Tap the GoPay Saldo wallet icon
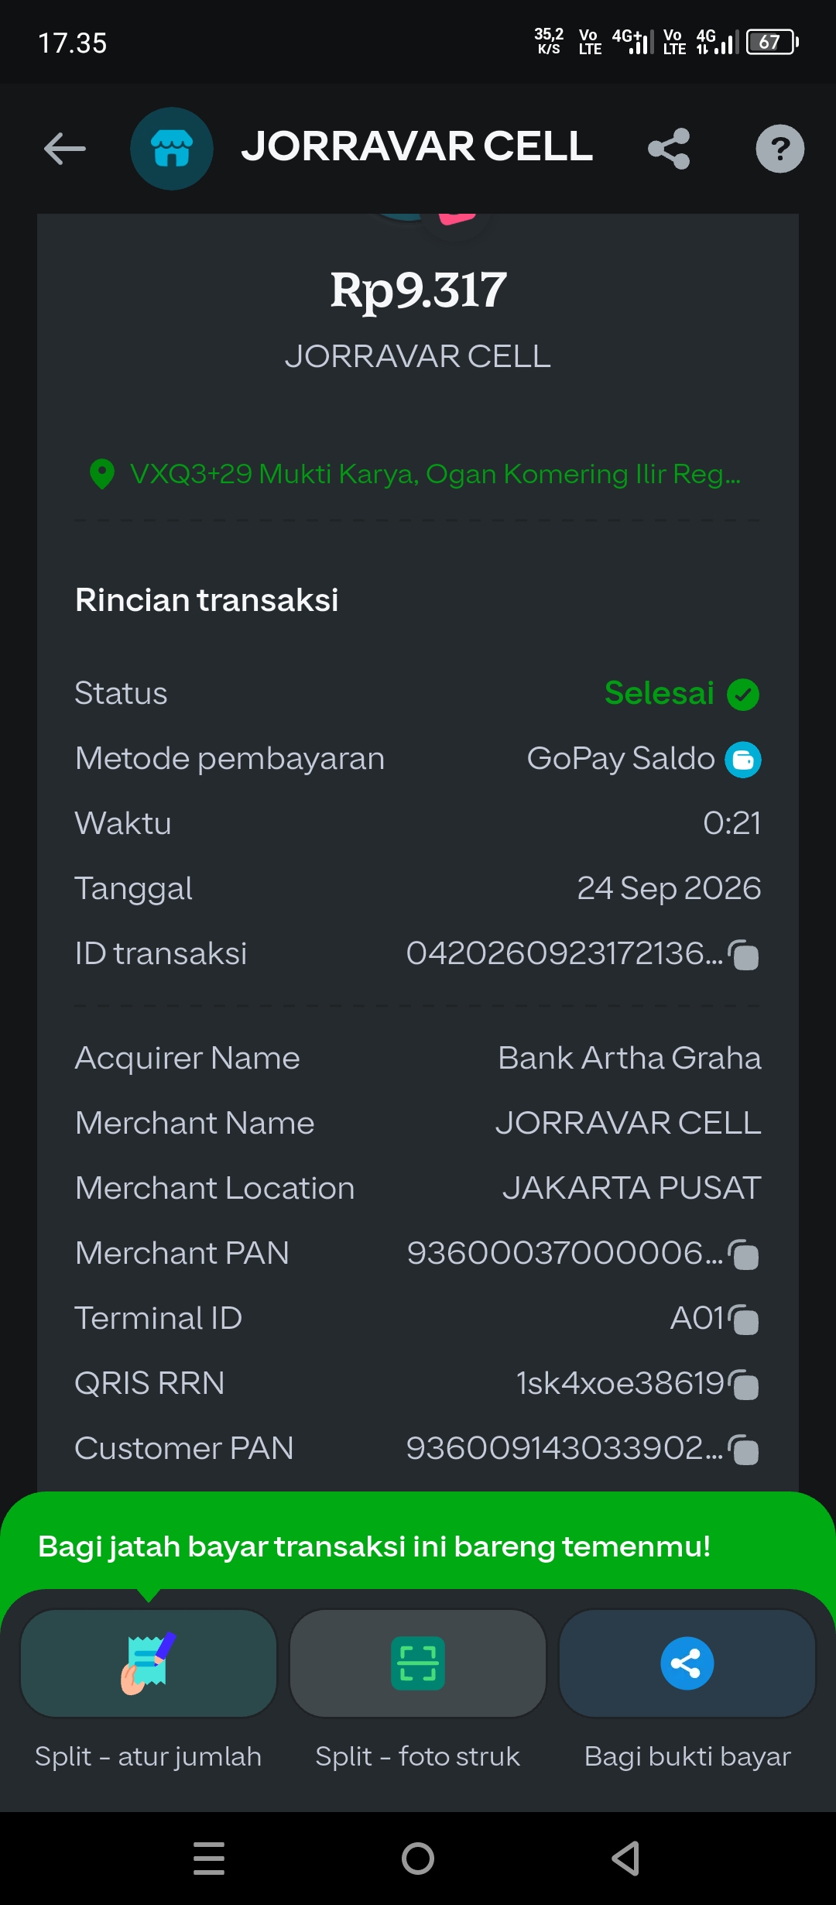This screenshot has width=836, height=1905. pos(743,760)
